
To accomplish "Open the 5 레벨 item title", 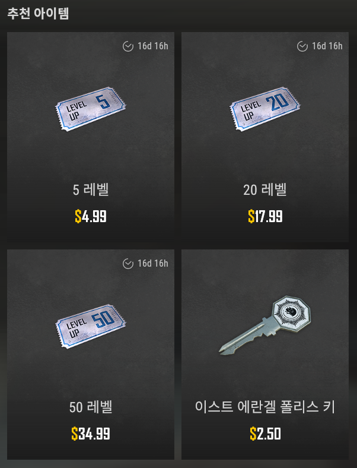I will 91,189.
